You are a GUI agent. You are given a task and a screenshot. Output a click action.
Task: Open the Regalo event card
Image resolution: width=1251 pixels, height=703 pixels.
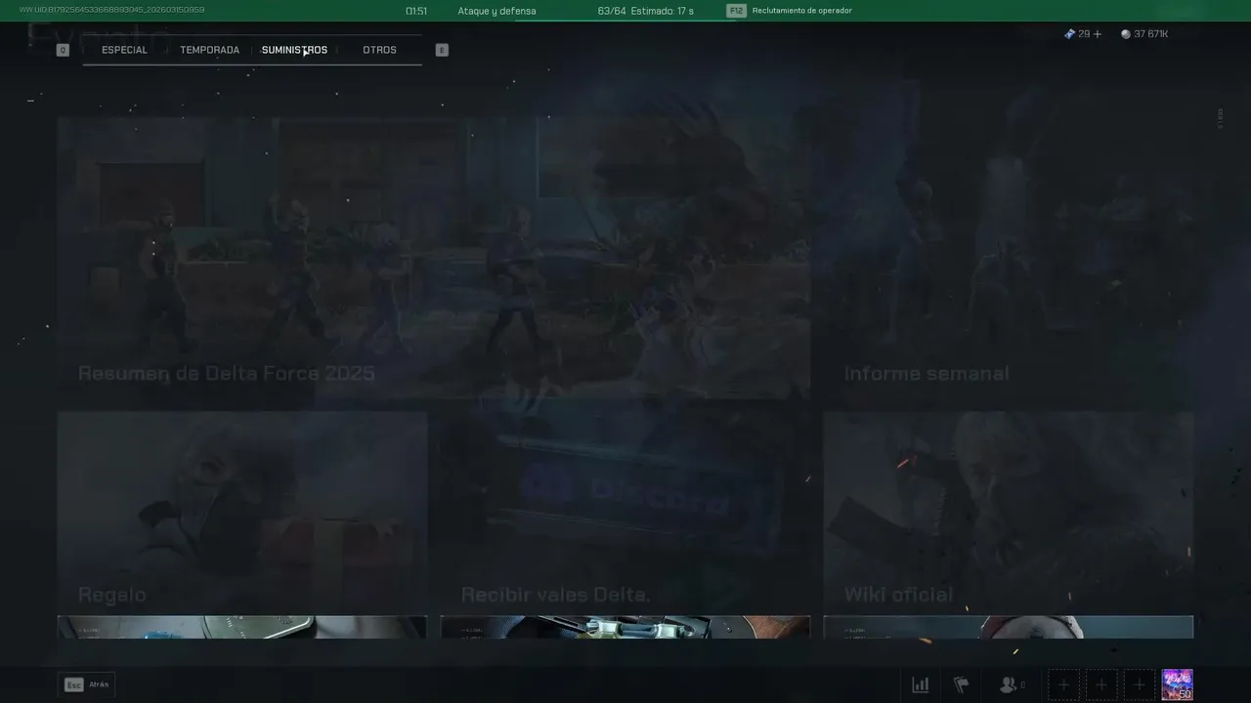(241, 511)
